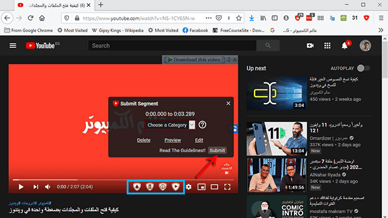Open the category help question mark
This screenshot has height=218, width=388.
[x=202, y=125]
